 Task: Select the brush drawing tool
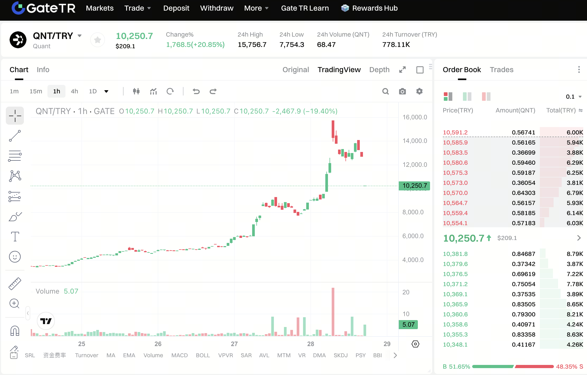coord(15,216)
